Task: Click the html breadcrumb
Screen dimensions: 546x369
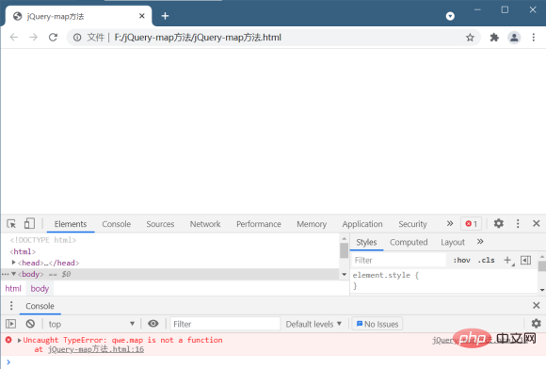Action: coord(13,289)
